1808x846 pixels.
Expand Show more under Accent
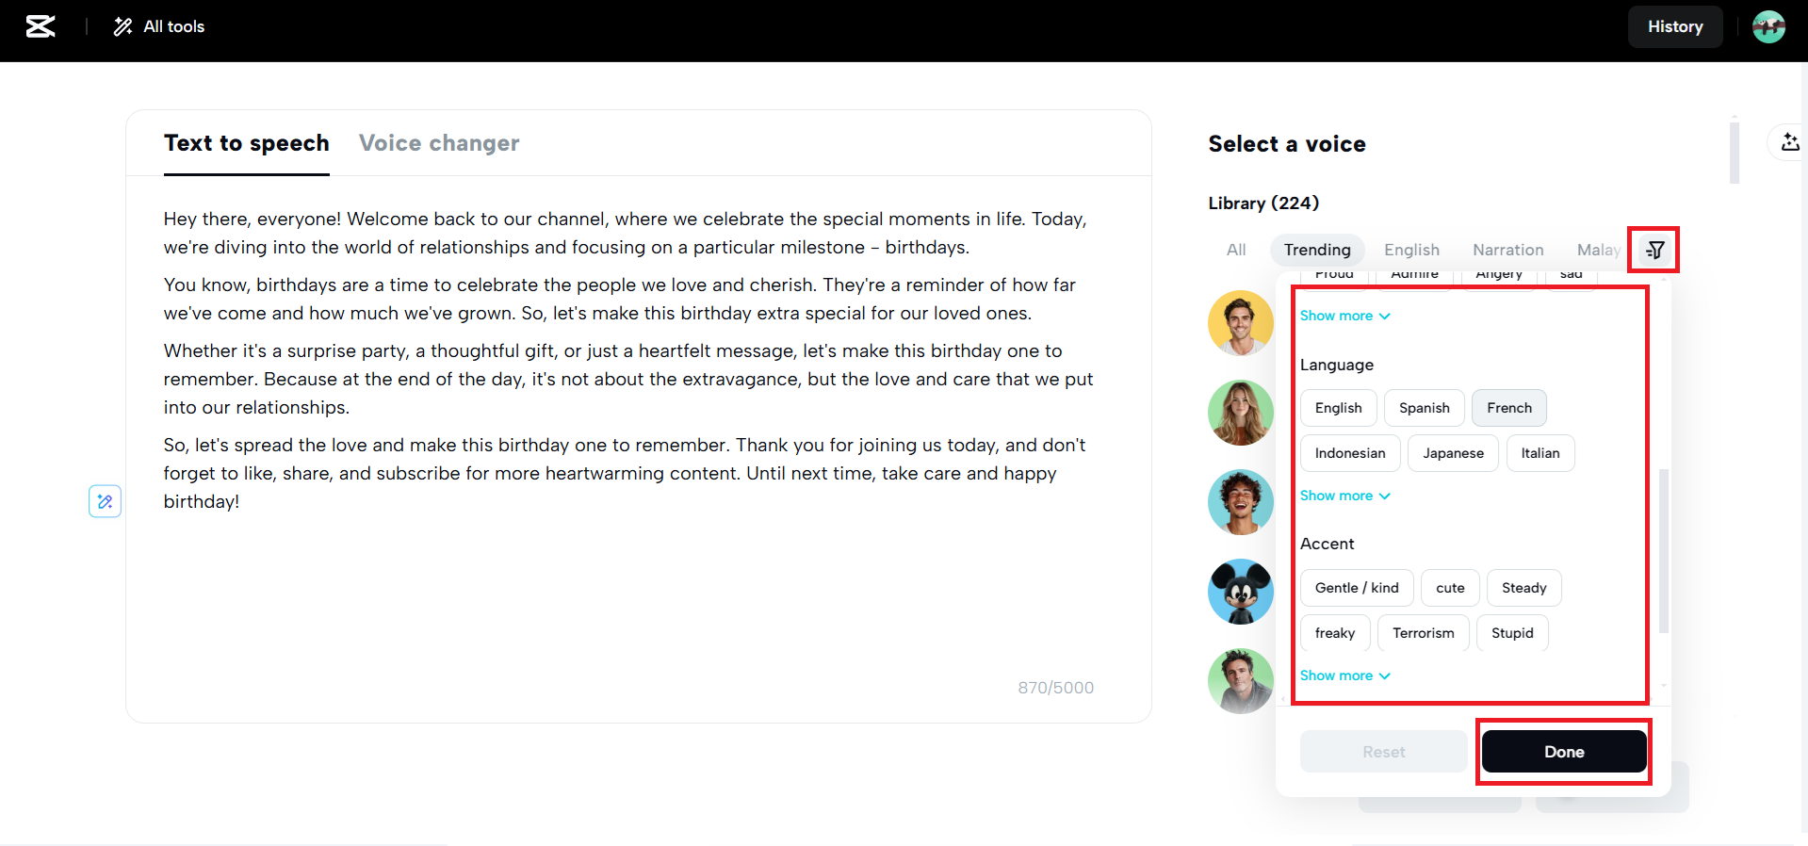[x=1344, y=675]
